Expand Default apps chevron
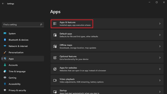This screenshot has height=94, width=167. click(x=160, y=35)
